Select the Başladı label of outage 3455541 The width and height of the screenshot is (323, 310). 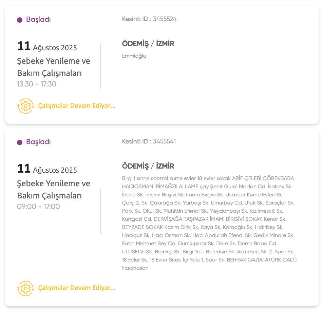point(38,142)
